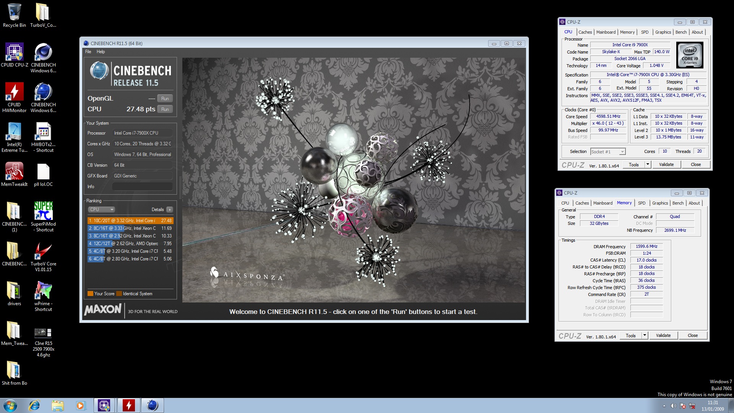Screen dimensions: 734x413
Task: Open the 'Shit from Bo' folder icon
Action: (x=15, y=373)
